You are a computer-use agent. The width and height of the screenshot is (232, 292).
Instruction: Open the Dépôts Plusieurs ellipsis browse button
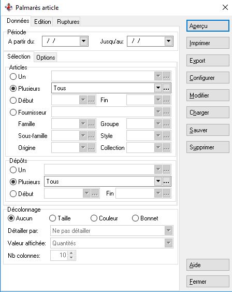(x=166, y=182)
